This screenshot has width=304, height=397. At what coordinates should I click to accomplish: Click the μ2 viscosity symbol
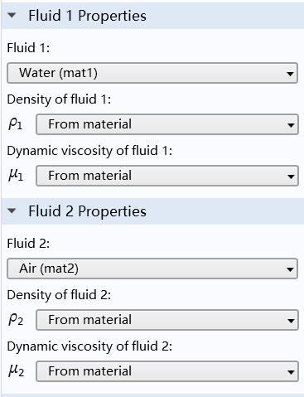click(16, 371)
